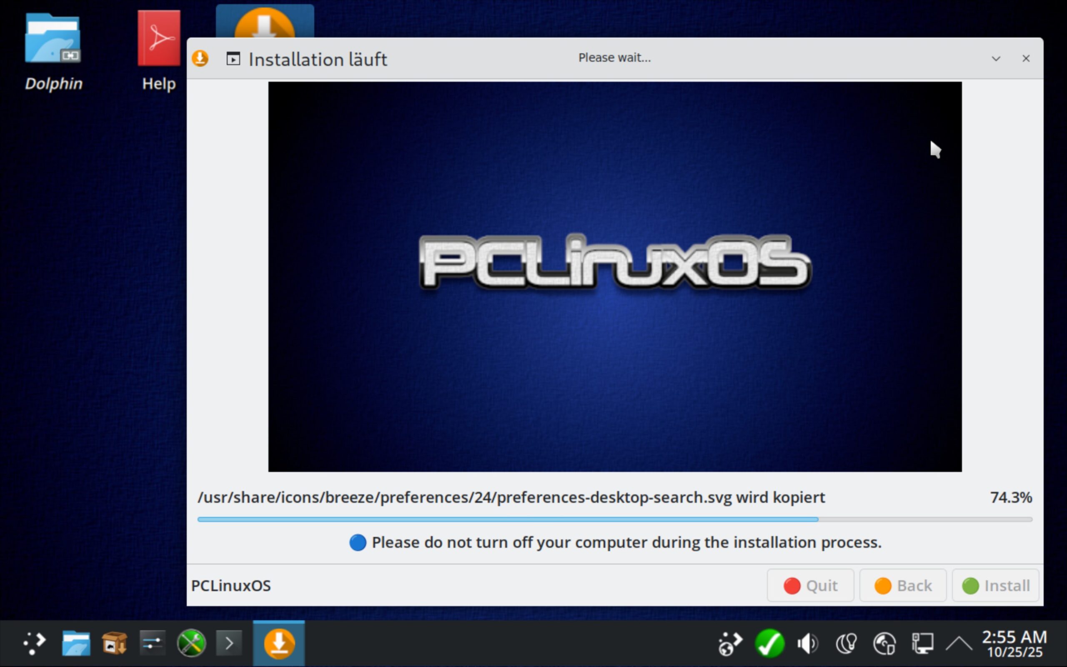The width and height of the screenshot is (1067, 667).
Task: Open the removable media devices tray icon
Action: [884, 643]
